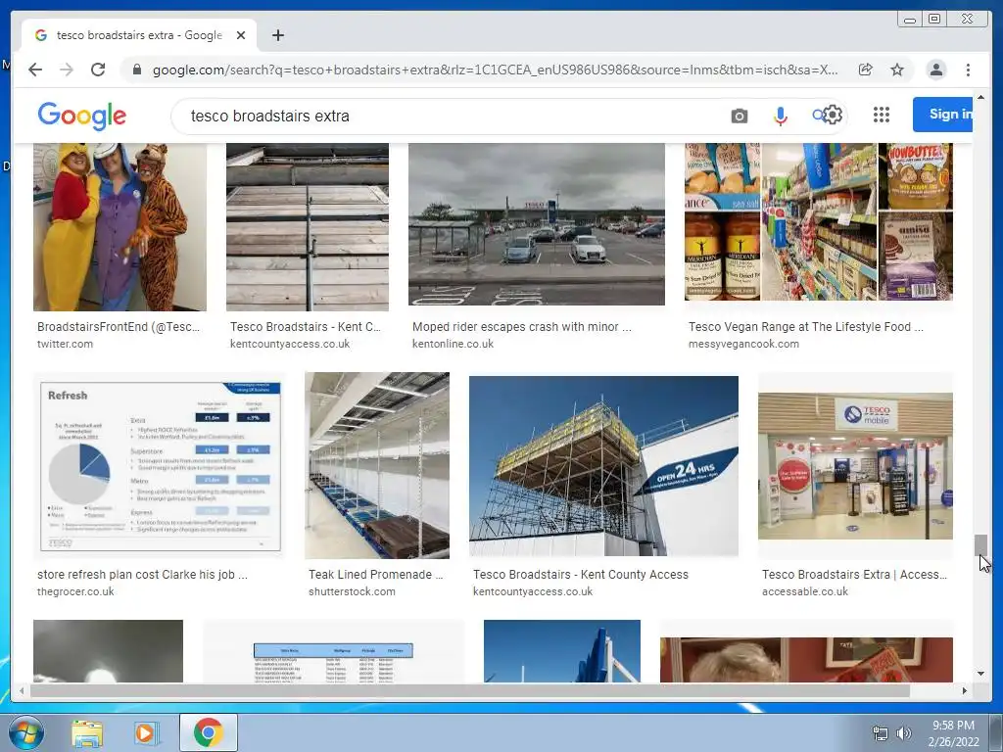Viewport: 1003px width, 752px height.
Task: Click the Google logo
Action: click(82, 116)
